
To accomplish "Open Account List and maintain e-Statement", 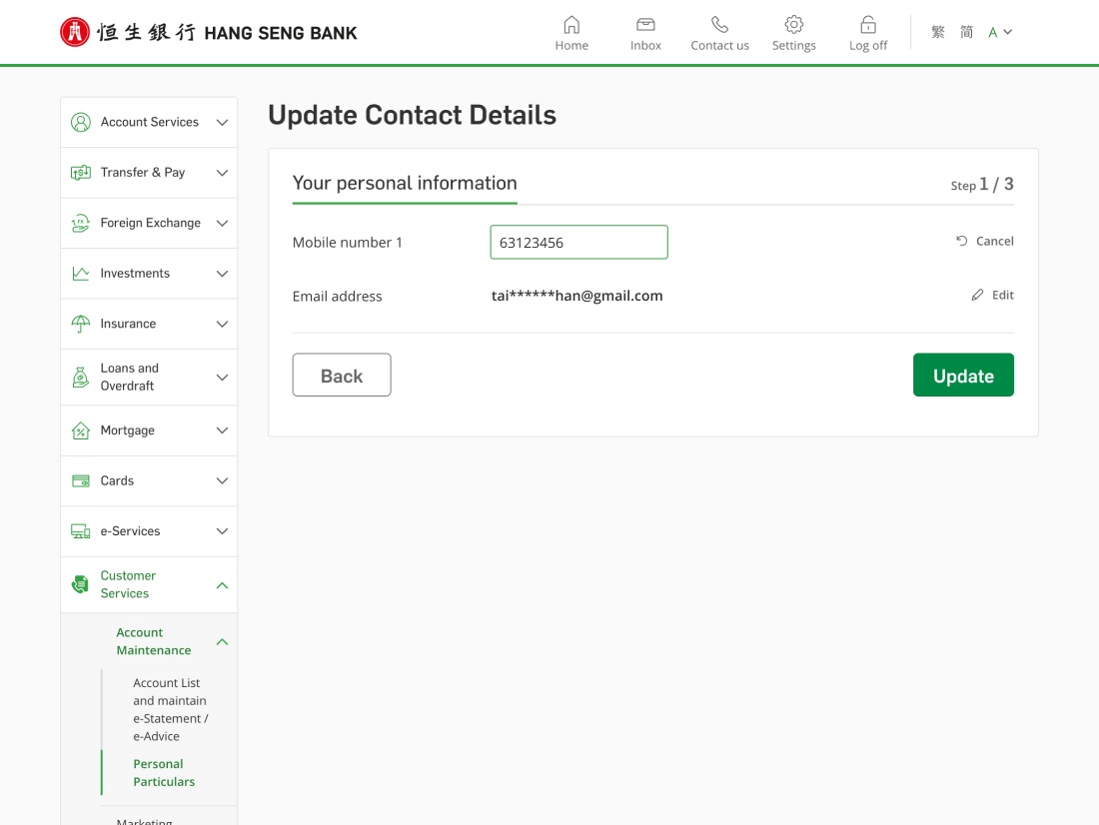I will 170,709.
